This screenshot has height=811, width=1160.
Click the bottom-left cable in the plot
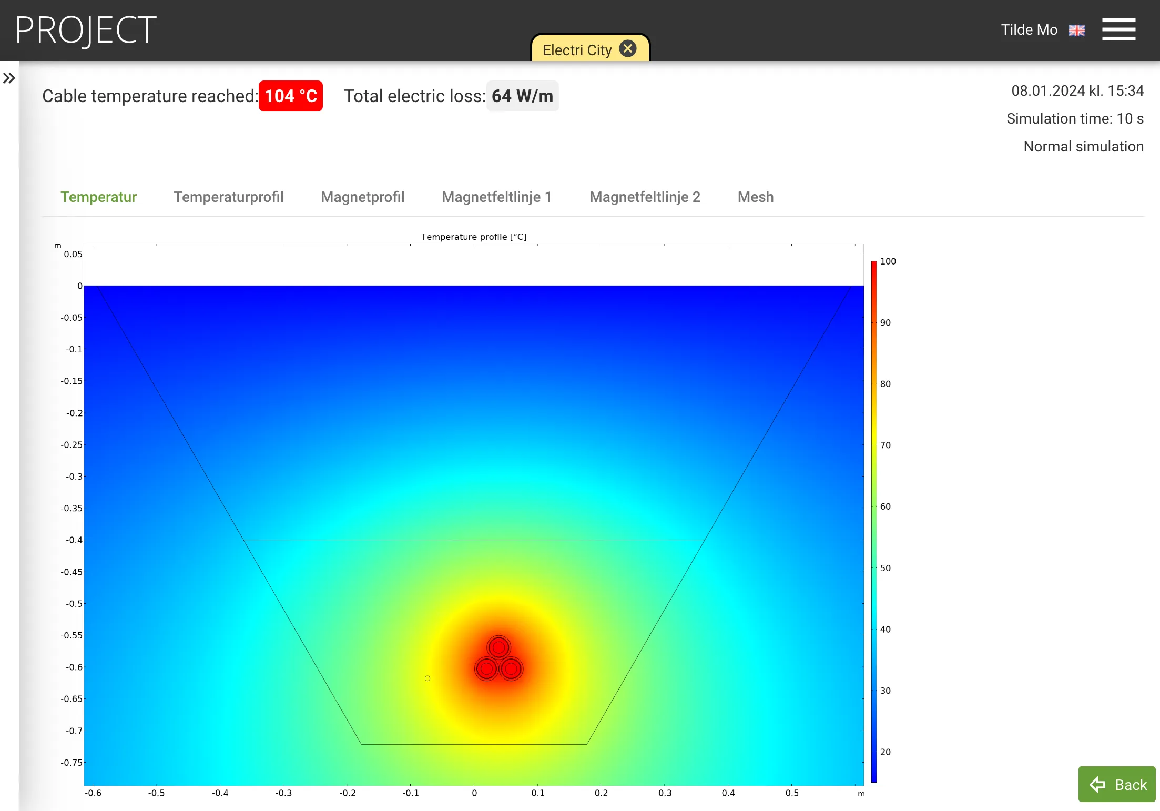click(x=486, y=669)
